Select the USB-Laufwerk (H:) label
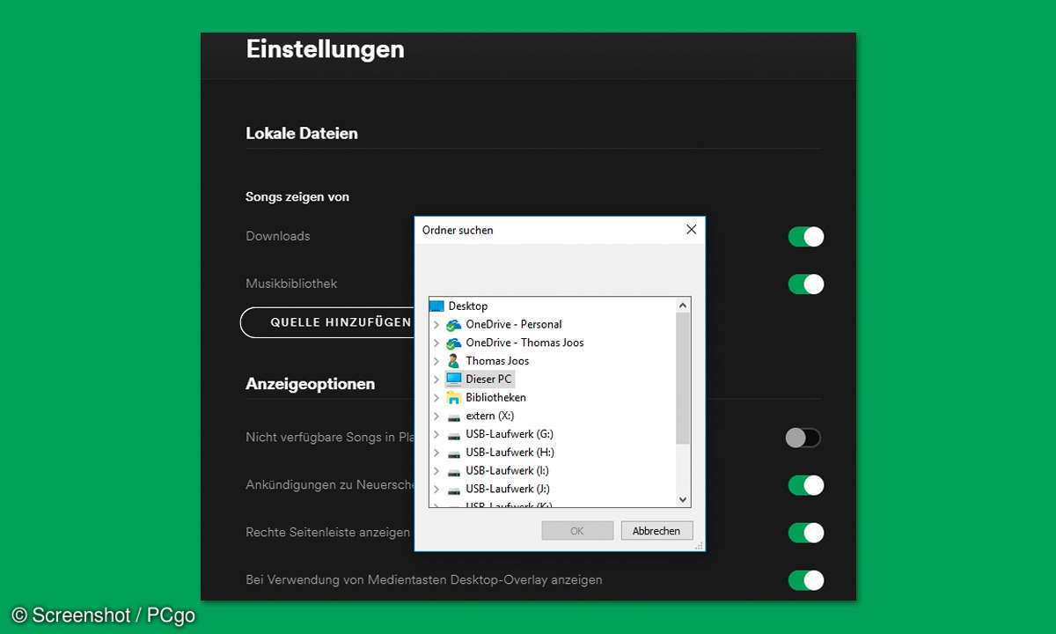This screenshot has width=1056, height=634. click(510, 453)
